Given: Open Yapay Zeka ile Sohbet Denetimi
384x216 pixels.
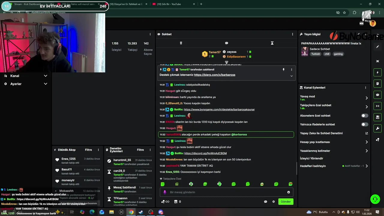Looking at the screenshot, I should pos(334,133).
